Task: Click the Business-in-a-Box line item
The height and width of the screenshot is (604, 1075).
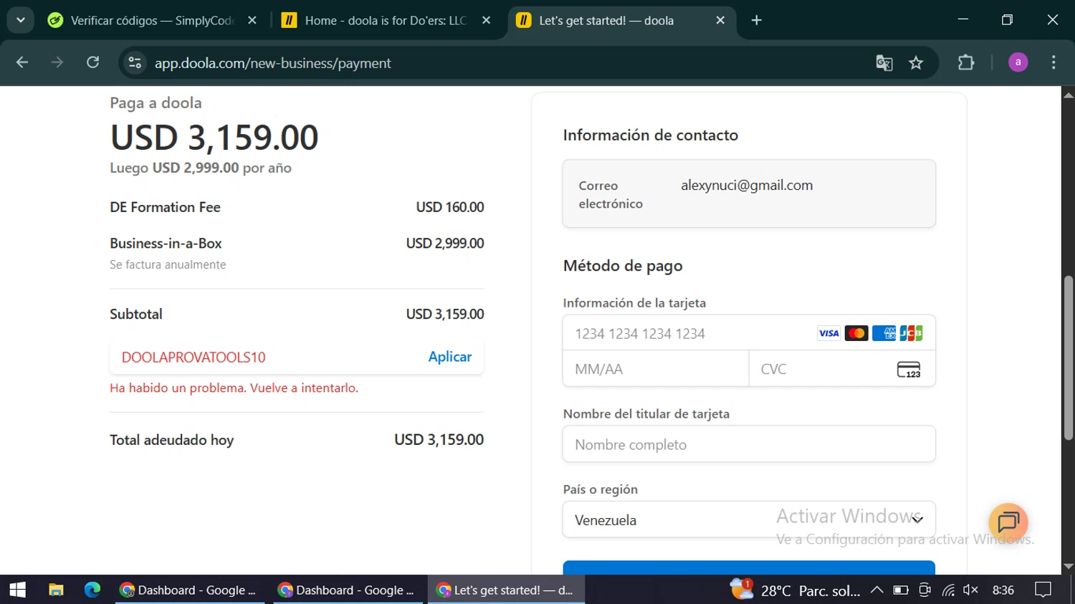Action: (166, 244)
